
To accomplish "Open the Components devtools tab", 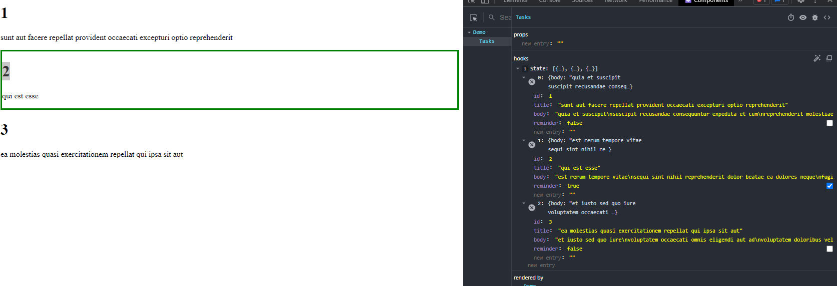I will [706, 2].
